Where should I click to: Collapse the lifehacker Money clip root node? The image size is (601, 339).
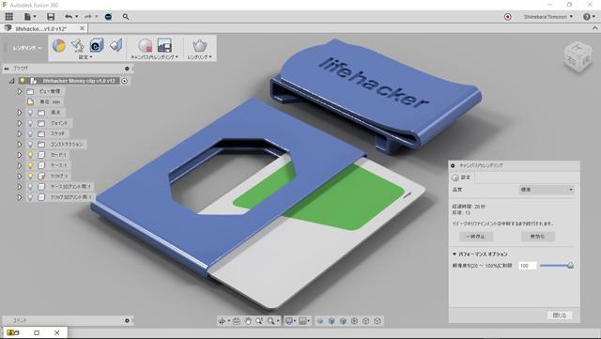click(11, 81)
